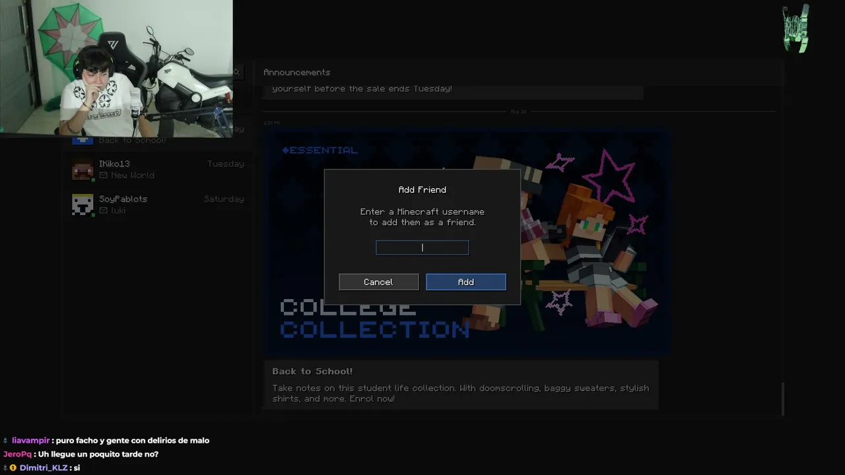Click the Announcements channel header
845x475 pixels.
point(296,72)
